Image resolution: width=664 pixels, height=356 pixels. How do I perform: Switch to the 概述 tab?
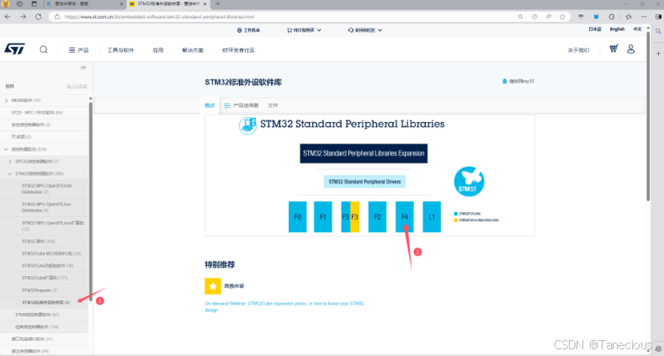point(210,105)
